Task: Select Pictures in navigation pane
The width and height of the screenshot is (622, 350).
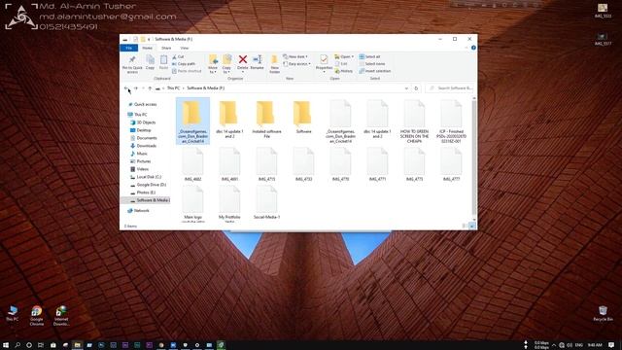Action: [141, 161]
